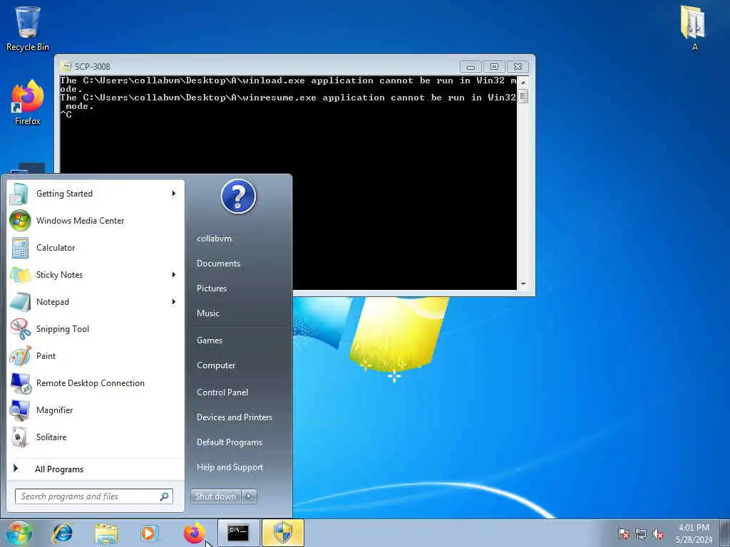This screenshot has height=547, width=730.
Task: Maximize the SCP-3008 window
Action: [x=495, y=66]
